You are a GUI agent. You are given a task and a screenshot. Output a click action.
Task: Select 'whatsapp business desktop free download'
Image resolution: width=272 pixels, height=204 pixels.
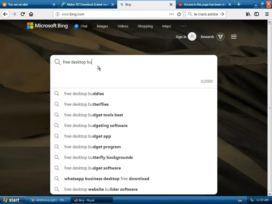134,179
